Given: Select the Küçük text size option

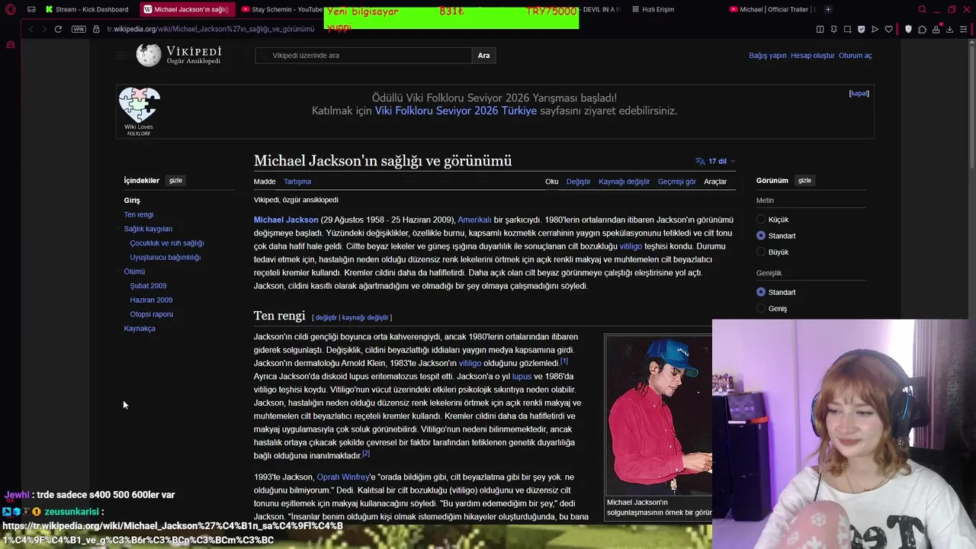Looking at the screenshot, I should coord(760,220).
